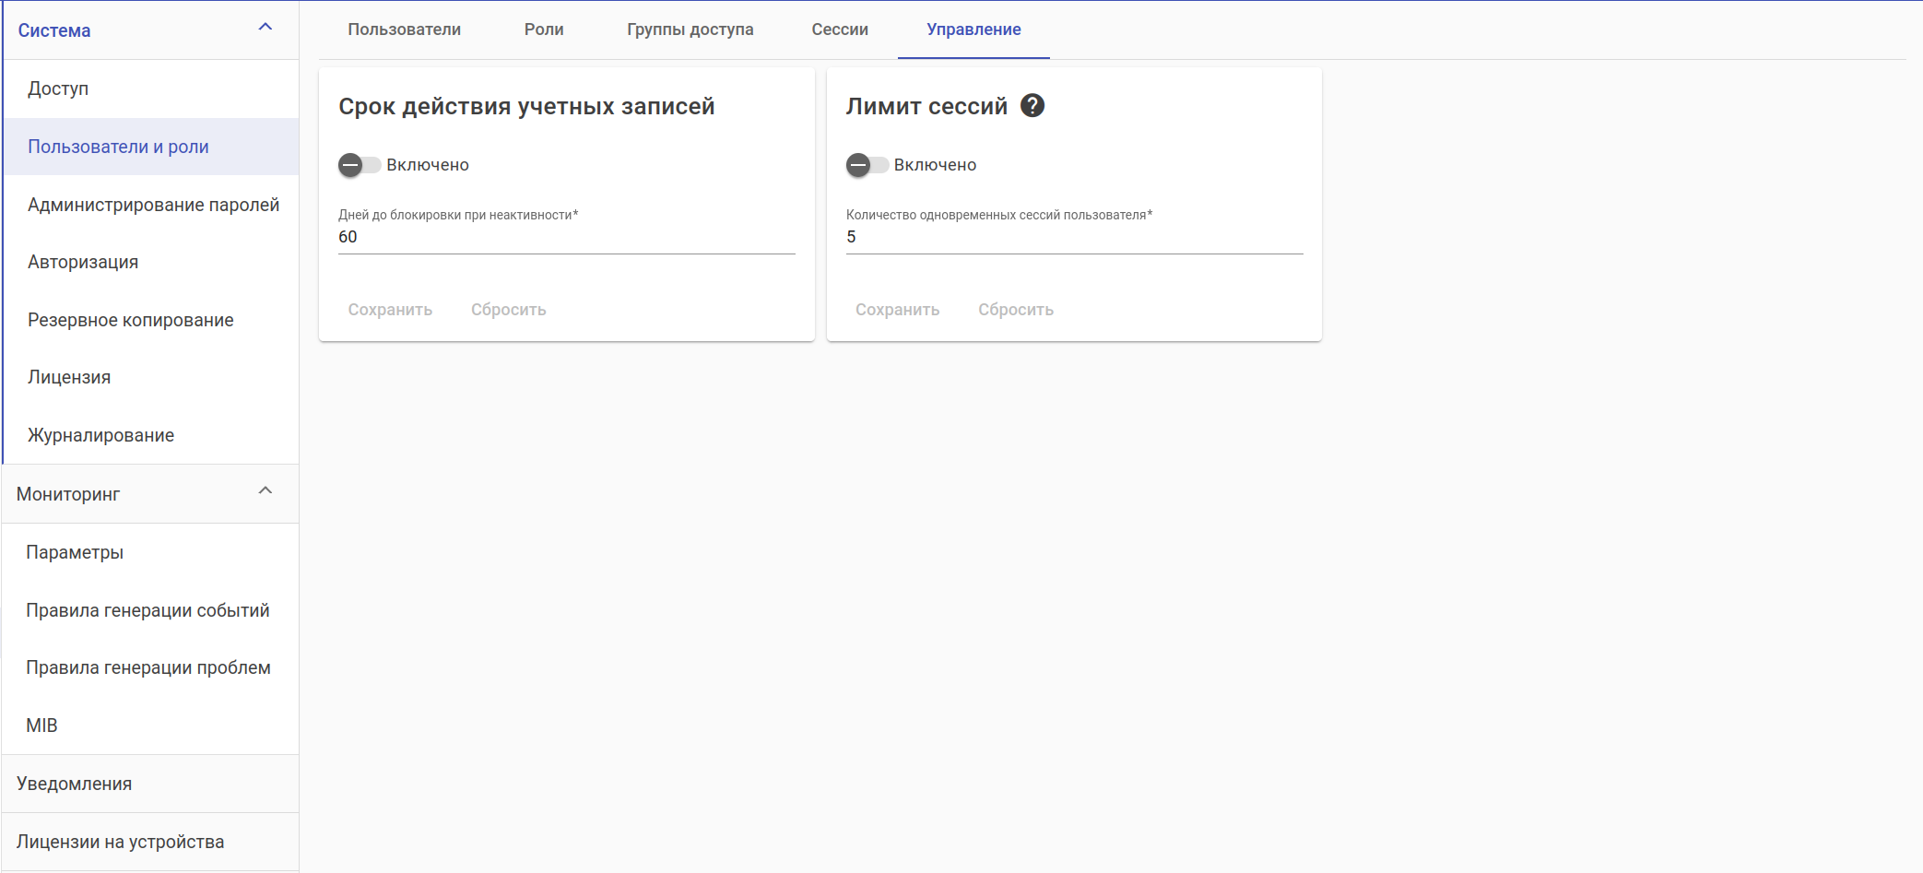Enable the session limit toggle

pyautogui.click(x=866, y=165)
